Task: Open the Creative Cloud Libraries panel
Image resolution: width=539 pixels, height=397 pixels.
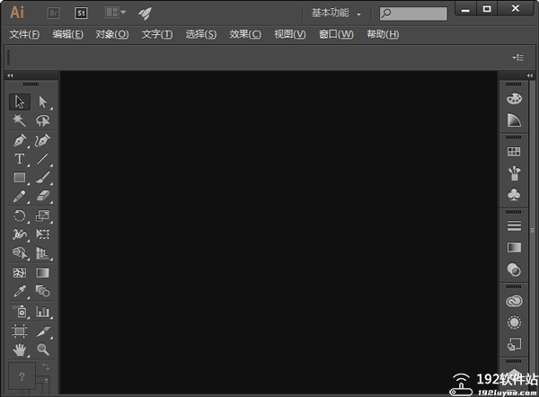Action: (514, 301)
